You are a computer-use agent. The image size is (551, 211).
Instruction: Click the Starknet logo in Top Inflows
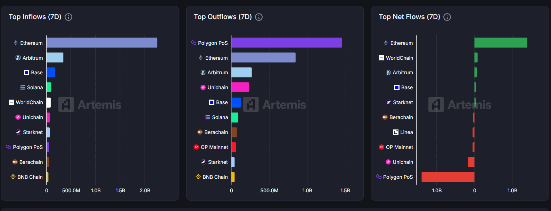tap(18, 132)
